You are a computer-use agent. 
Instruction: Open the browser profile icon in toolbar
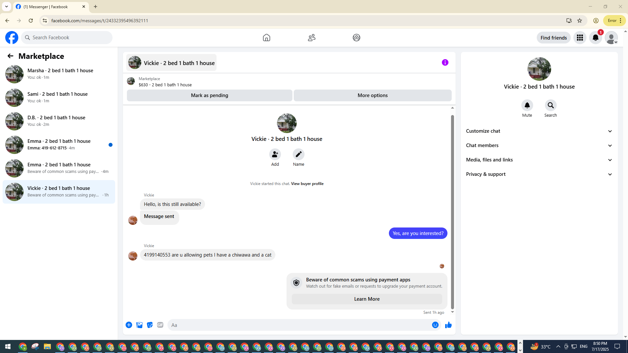[596, 21]
